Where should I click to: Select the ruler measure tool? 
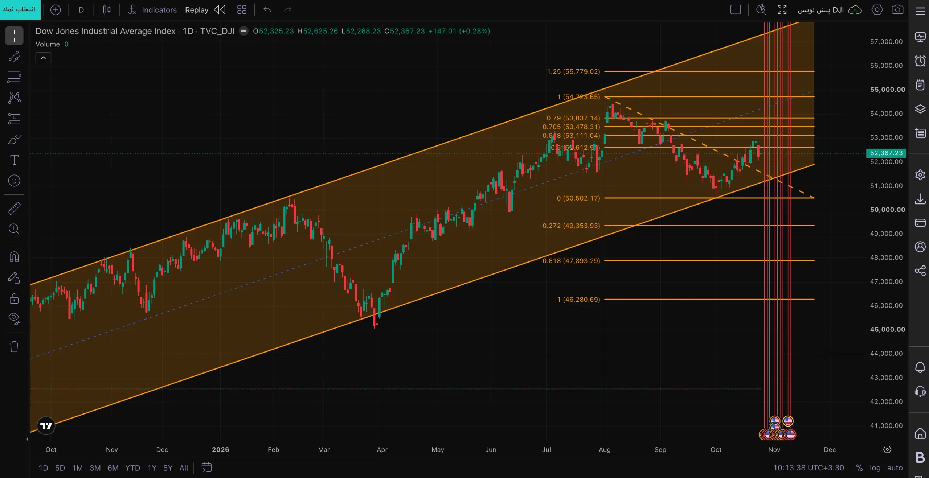tap(14, 208)
